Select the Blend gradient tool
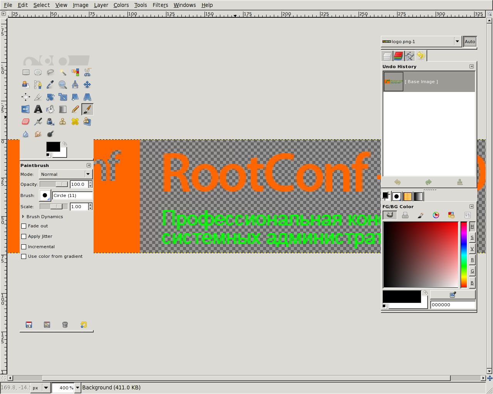This screenshot has width=493, height=394. (63, 109)
